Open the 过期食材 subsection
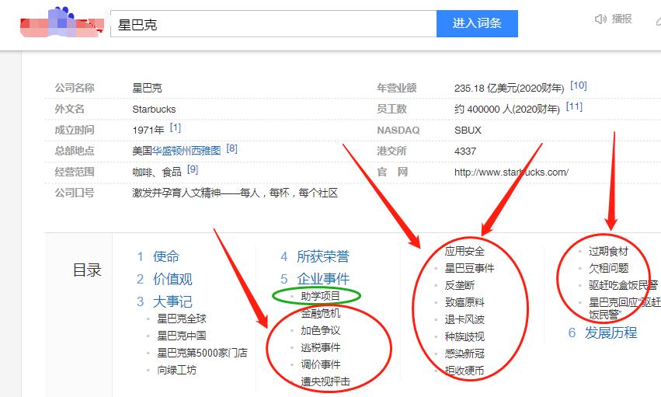 pos(609,251)
